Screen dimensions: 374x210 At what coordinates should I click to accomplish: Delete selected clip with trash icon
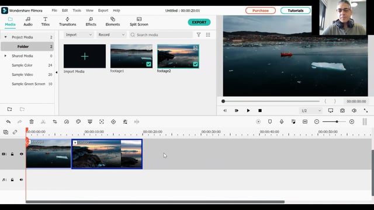tap(32, 122)
